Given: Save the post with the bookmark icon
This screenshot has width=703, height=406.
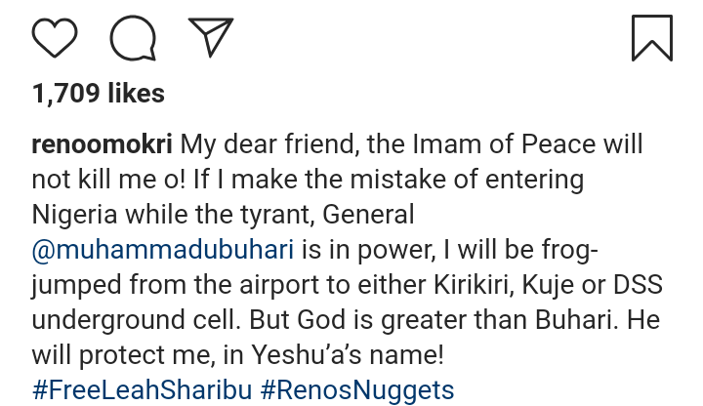Looking at the screenshot, I should click(x=651, y=37).
